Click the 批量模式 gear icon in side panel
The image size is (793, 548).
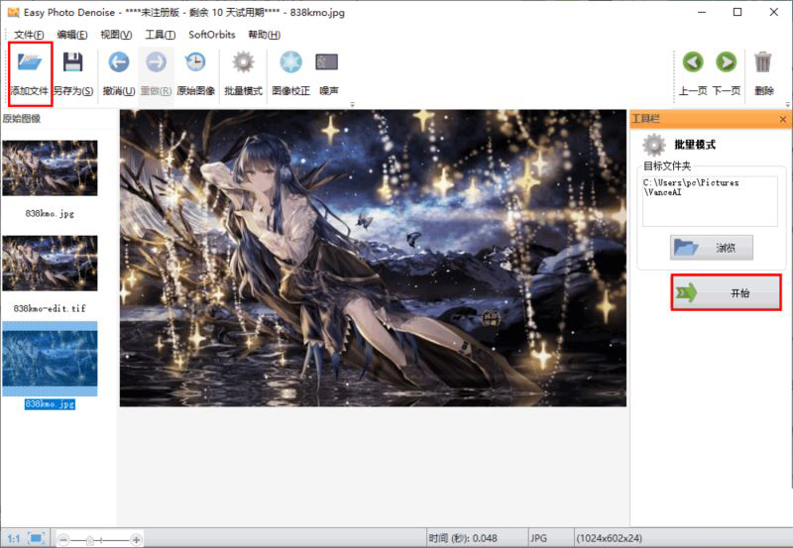pyautogui.click(x=654, y=145)
